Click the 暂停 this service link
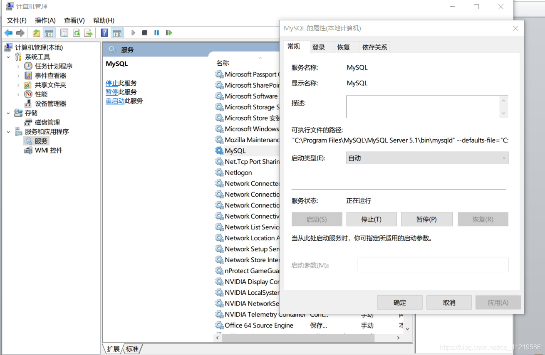Viewport: 545px width, 355px height. point(112,92)
